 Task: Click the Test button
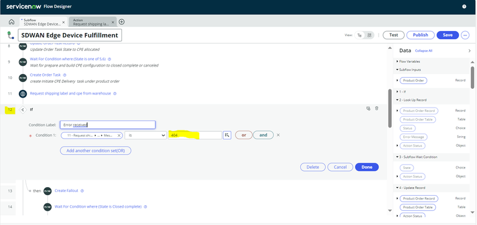click(x=394, y=35)
